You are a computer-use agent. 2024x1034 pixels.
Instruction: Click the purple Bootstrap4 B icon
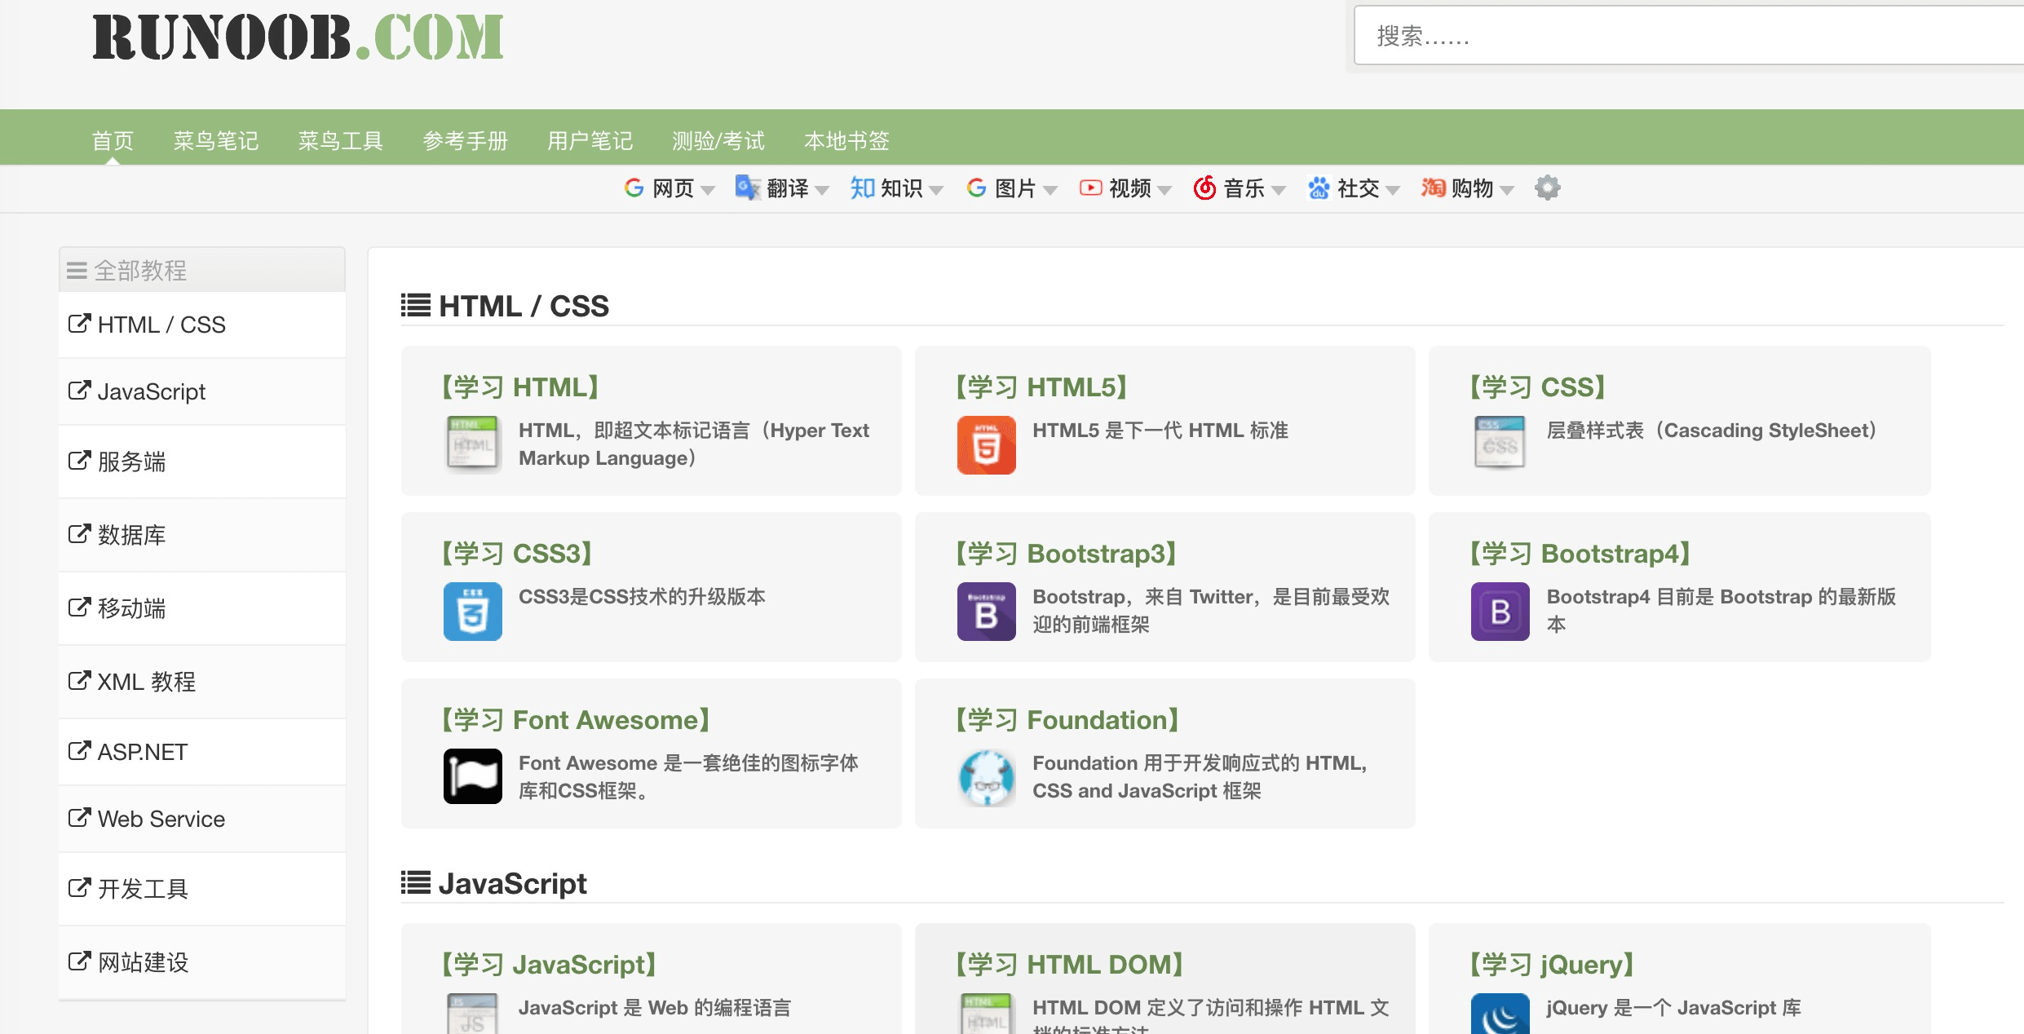pyautogui.click(x=1500, y=612)
